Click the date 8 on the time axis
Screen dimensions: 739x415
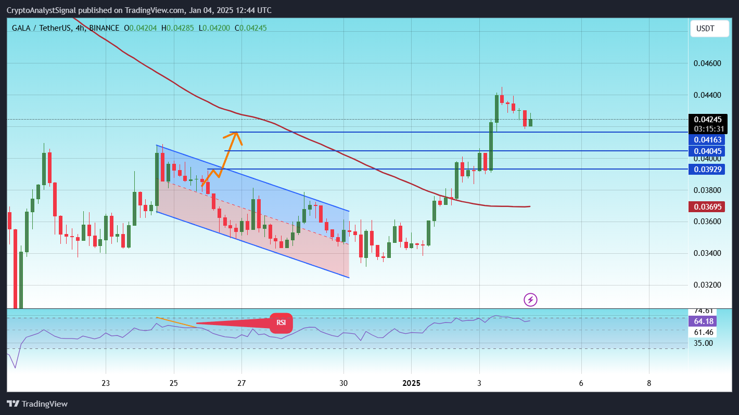pyautogui.click(x=649, y=383)
